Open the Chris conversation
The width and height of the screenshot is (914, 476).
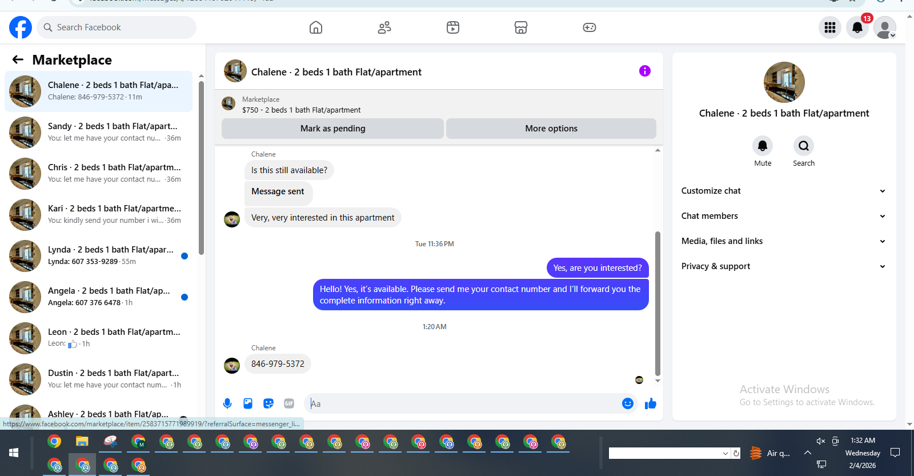tap(98, 174)
